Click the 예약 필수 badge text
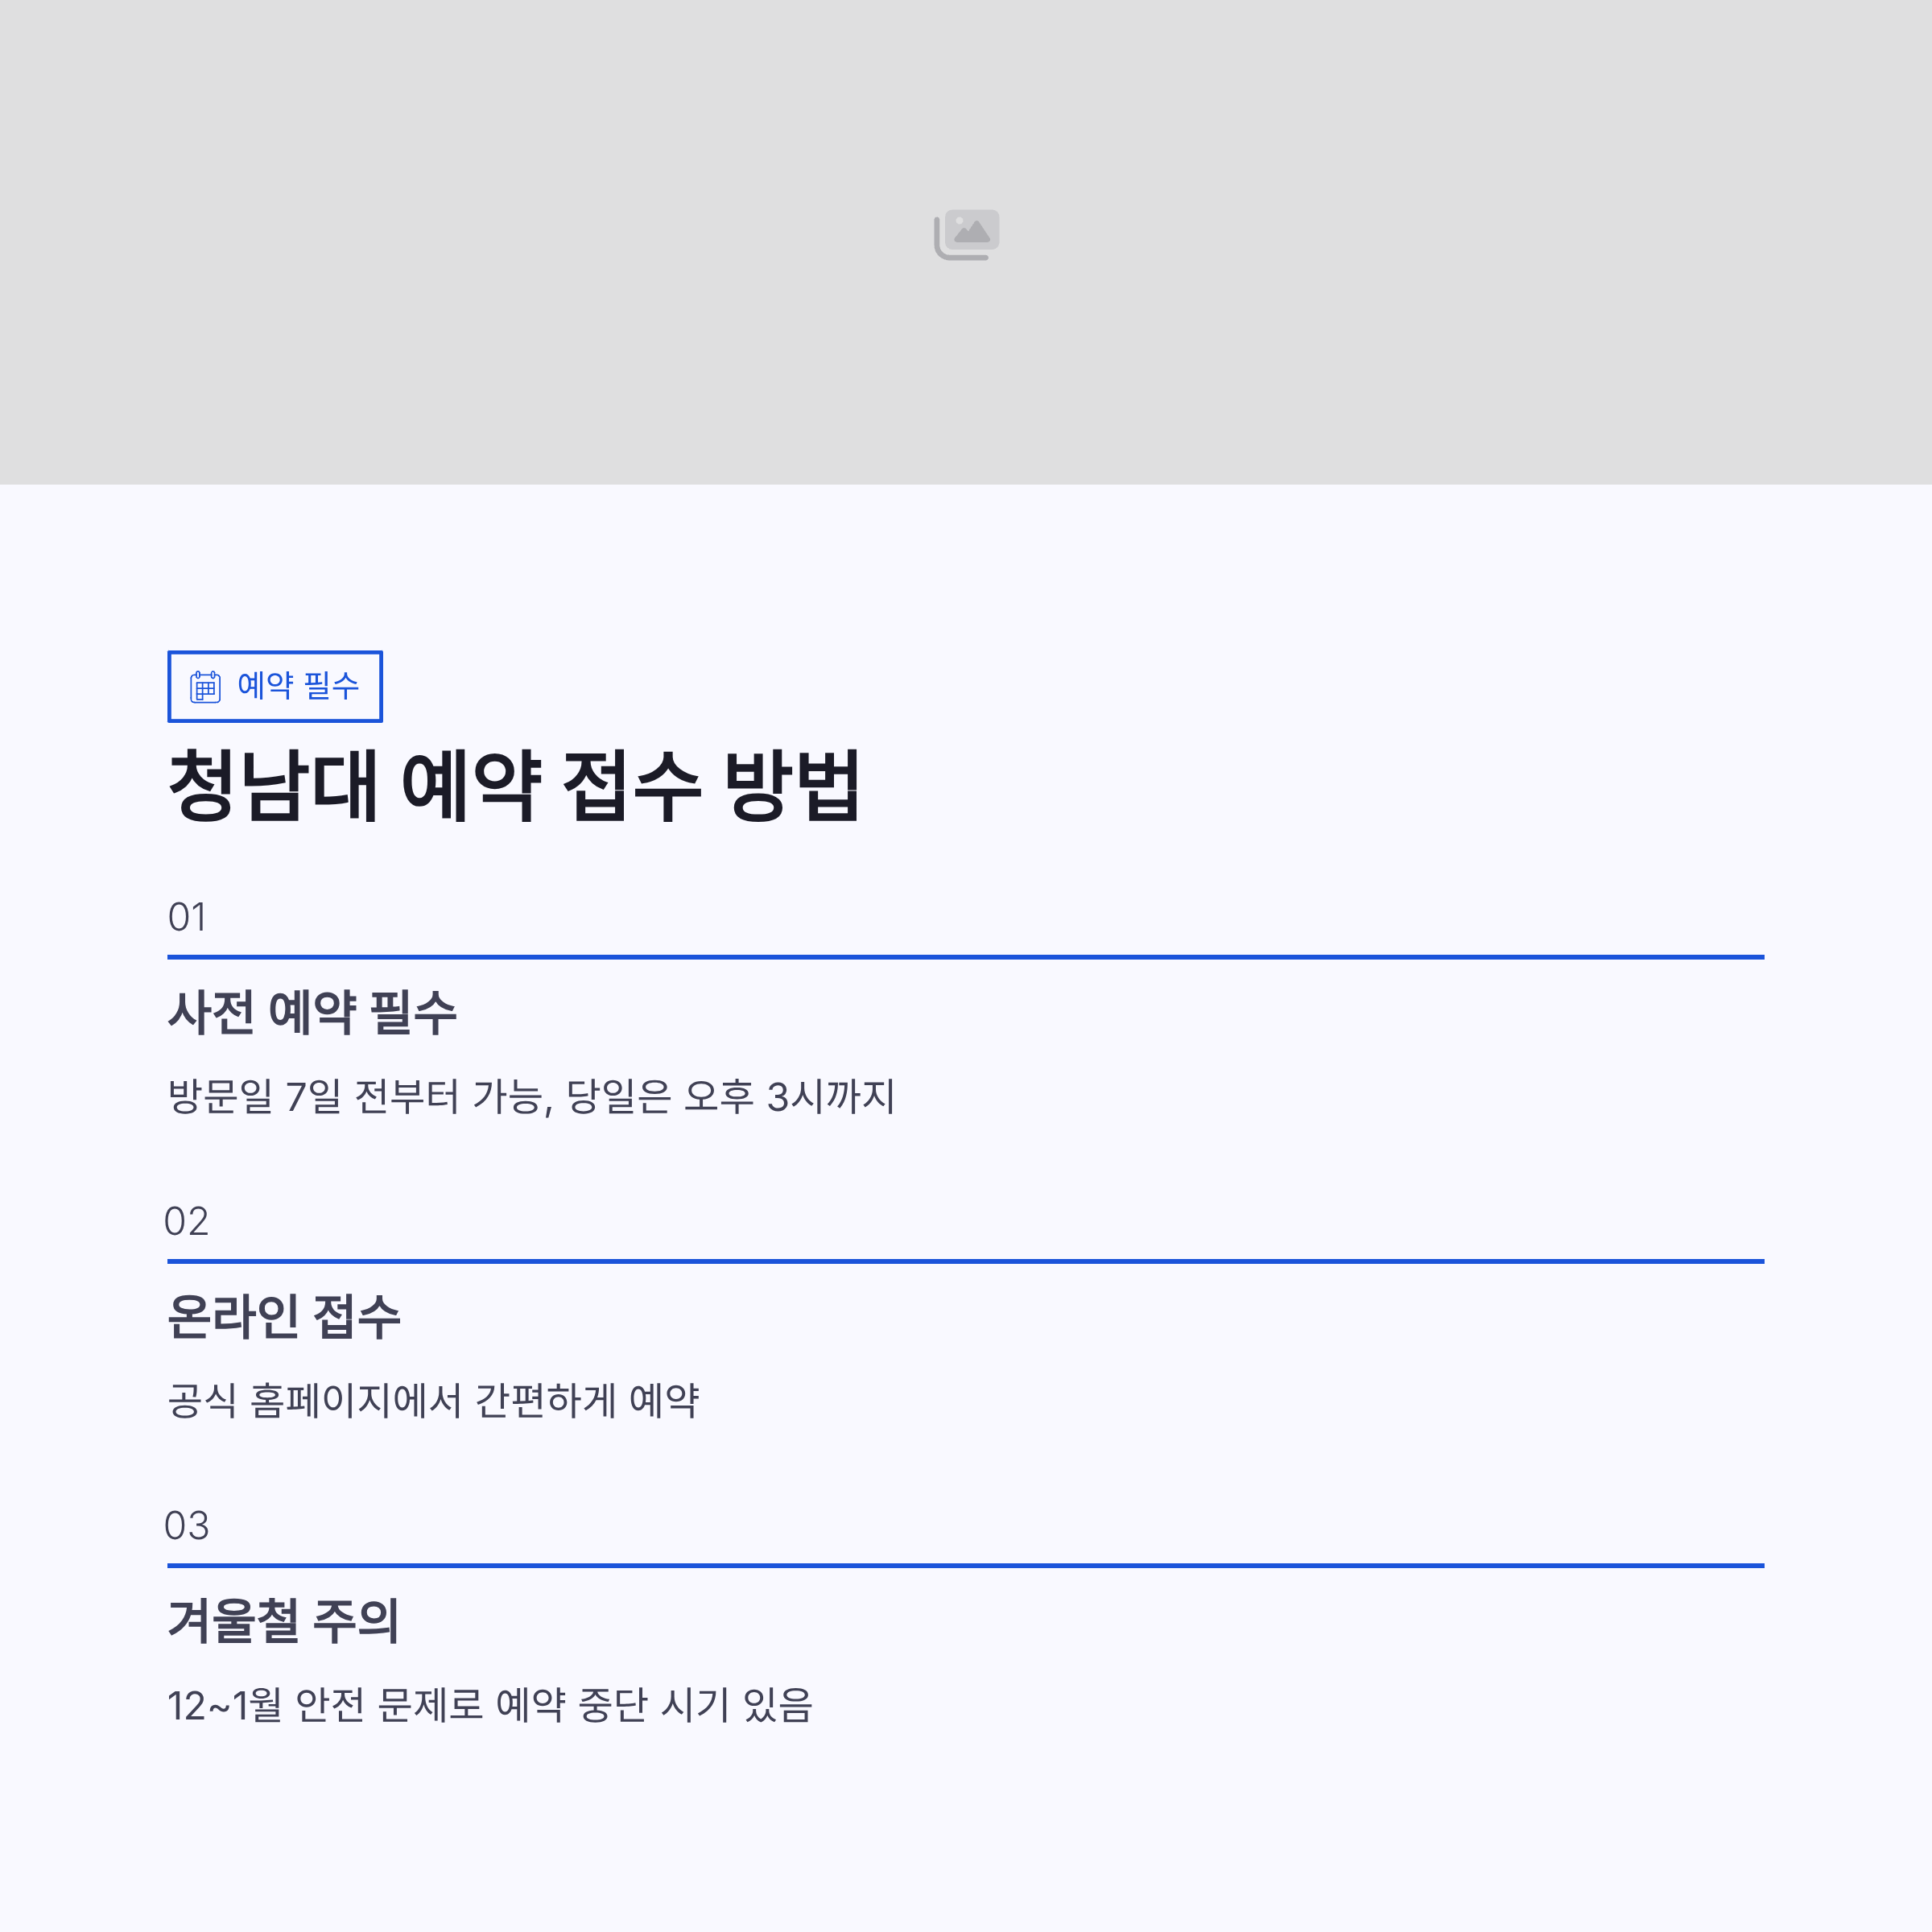The height and width of the screenshot is (1932, 1932). [297, 686]
